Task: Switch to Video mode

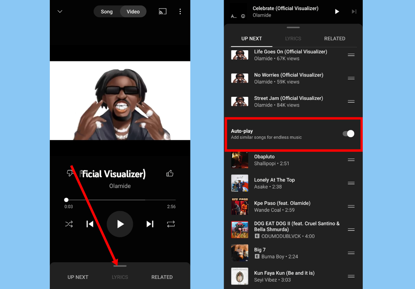Action: click(x=133, y=12)
